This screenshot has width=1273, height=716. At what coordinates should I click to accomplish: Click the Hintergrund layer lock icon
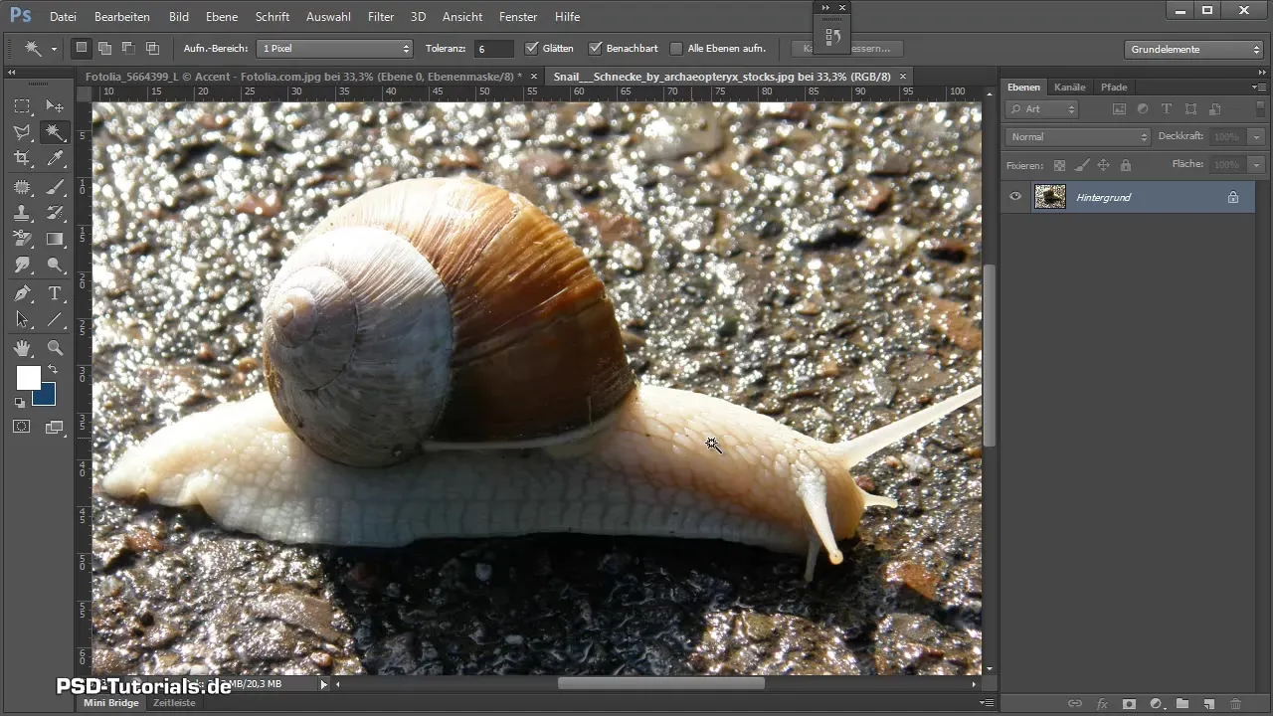1233,197
